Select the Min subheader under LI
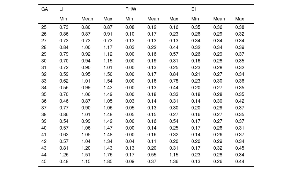293x171 pixels. click(63, 19)
